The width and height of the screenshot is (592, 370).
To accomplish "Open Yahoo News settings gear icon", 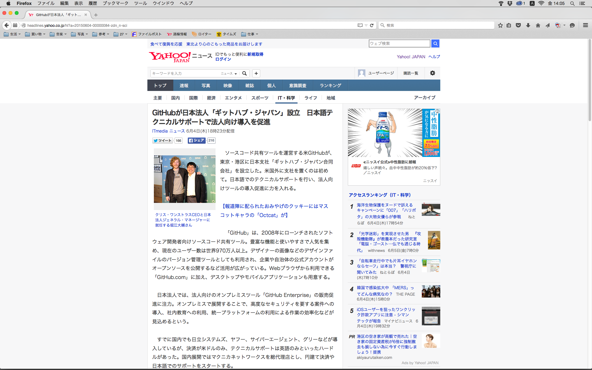I will [x=433, y=73].
